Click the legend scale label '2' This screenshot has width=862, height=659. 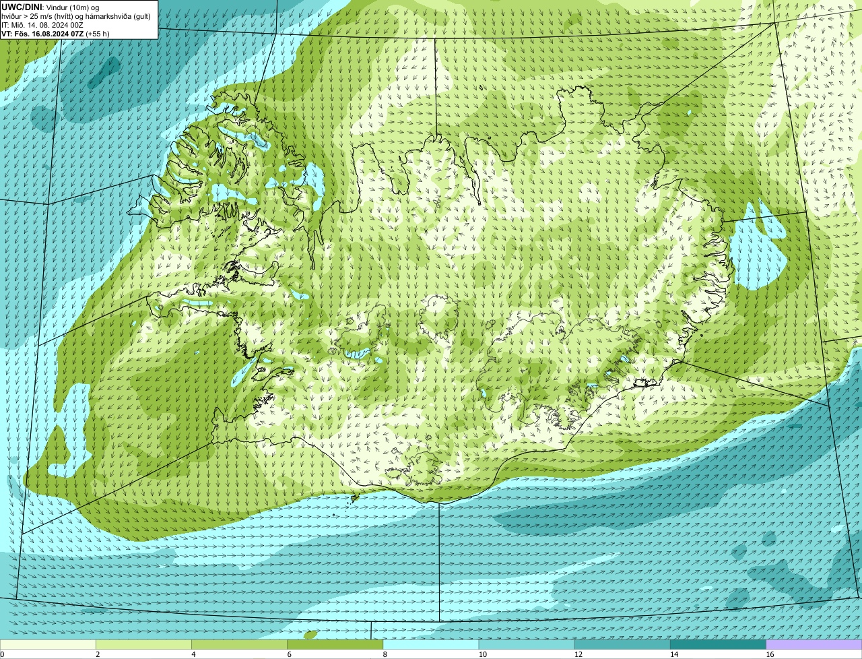point(98,654)
